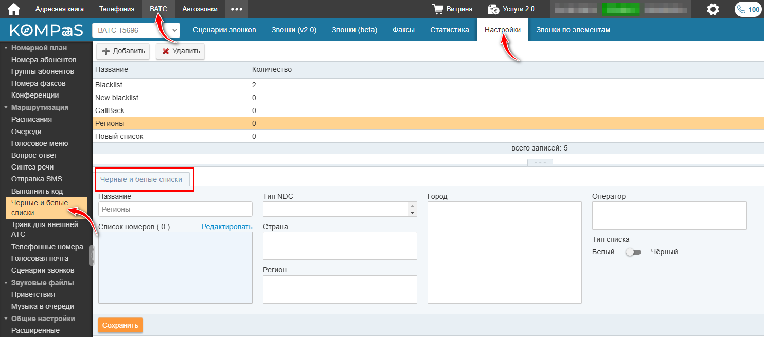Open Голосовое меню in sidebar
This screenshot has height=337, width=764.
click(x=40, y=143)
